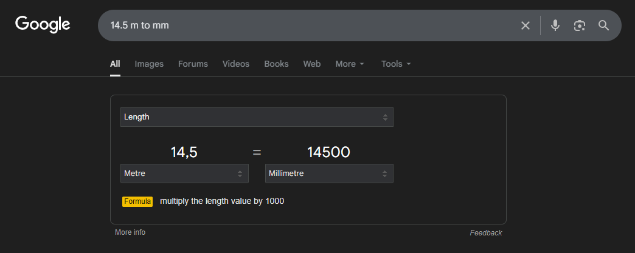
Task: Expand the Tools menu
Action: click(396, 64)
